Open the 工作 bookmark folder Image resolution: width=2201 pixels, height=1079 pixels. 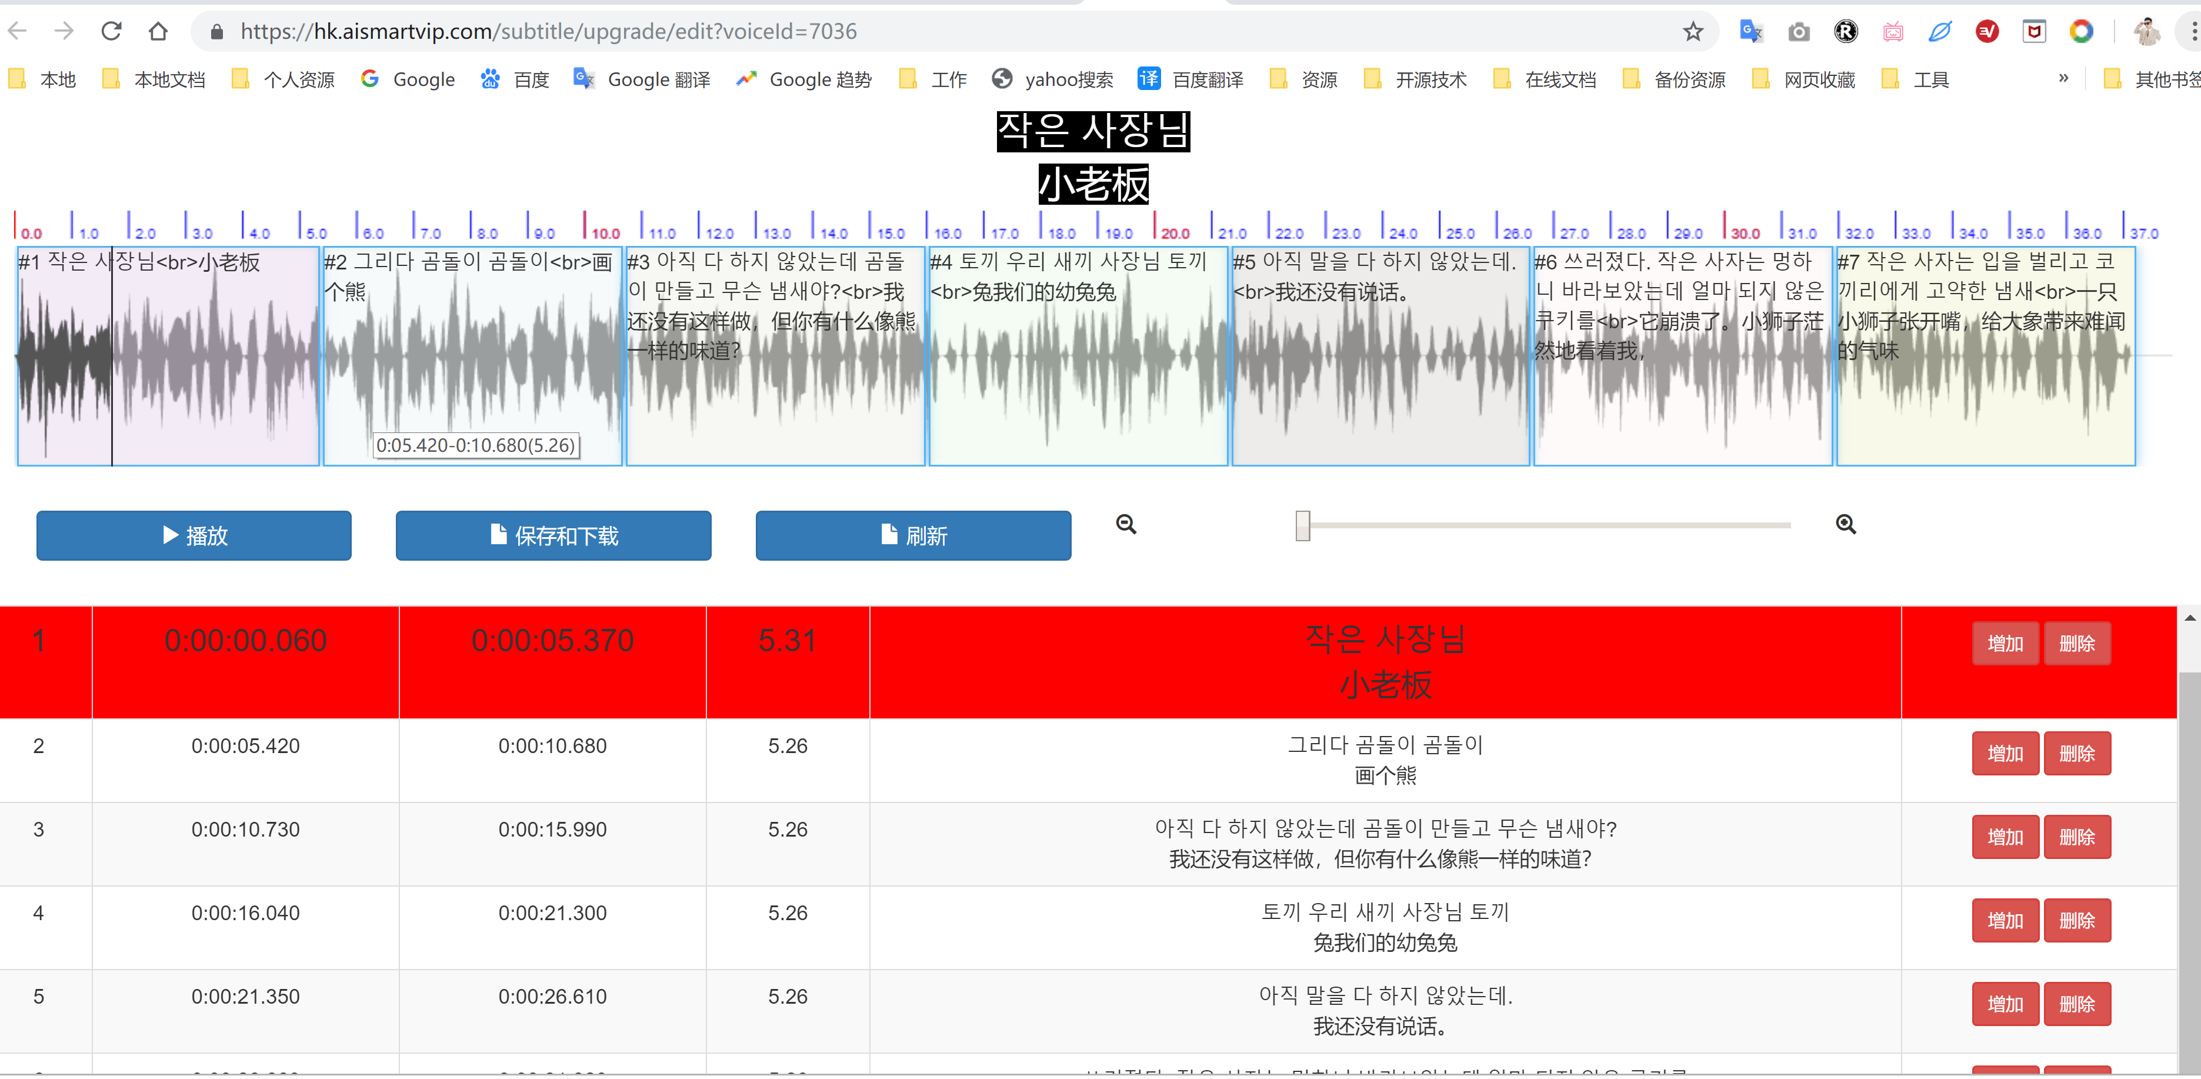(x=933, y=79)
